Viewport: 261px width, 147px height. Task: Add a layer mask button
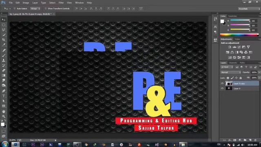(x=235, y=140)
